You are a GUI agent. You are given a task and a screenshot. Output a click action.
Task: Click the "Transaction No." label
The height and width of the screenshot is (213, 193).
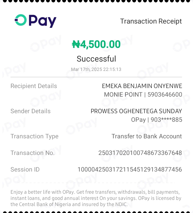pos(32,153)
